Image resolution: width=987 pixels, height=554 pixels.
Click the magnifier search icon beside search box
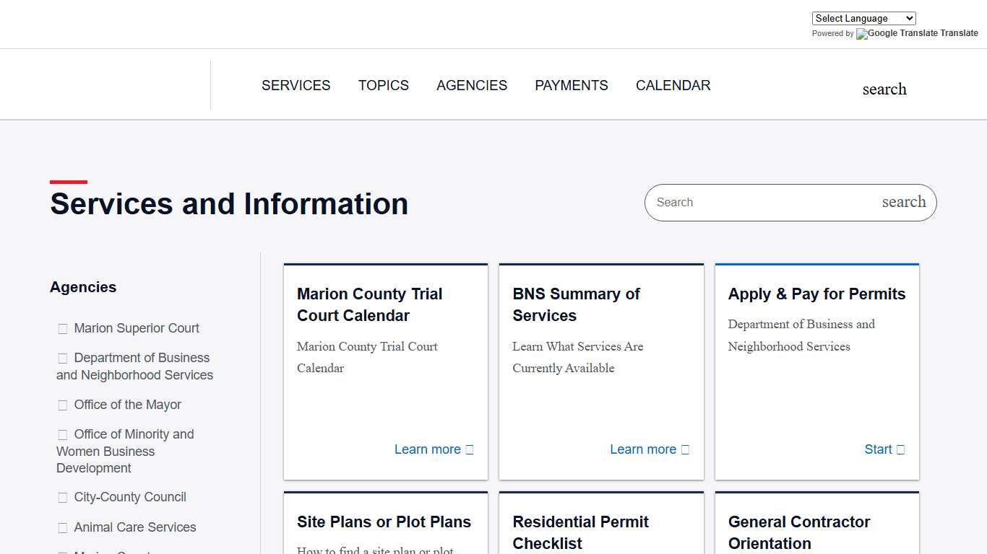click(903, 202)
